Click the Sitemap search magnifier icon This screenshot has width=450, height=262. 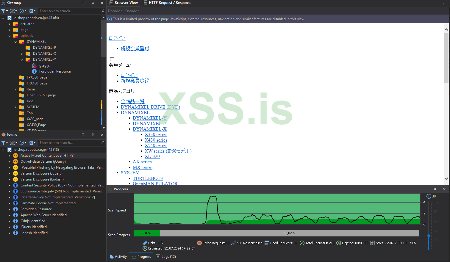(x=103, y=11)
